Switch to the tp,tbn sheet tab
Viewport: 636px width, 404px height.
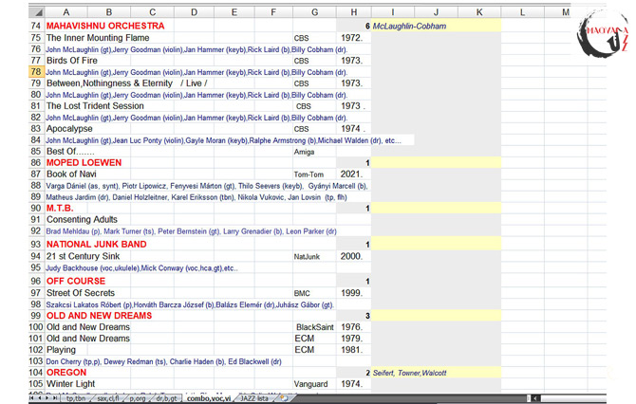click(76, 398)
